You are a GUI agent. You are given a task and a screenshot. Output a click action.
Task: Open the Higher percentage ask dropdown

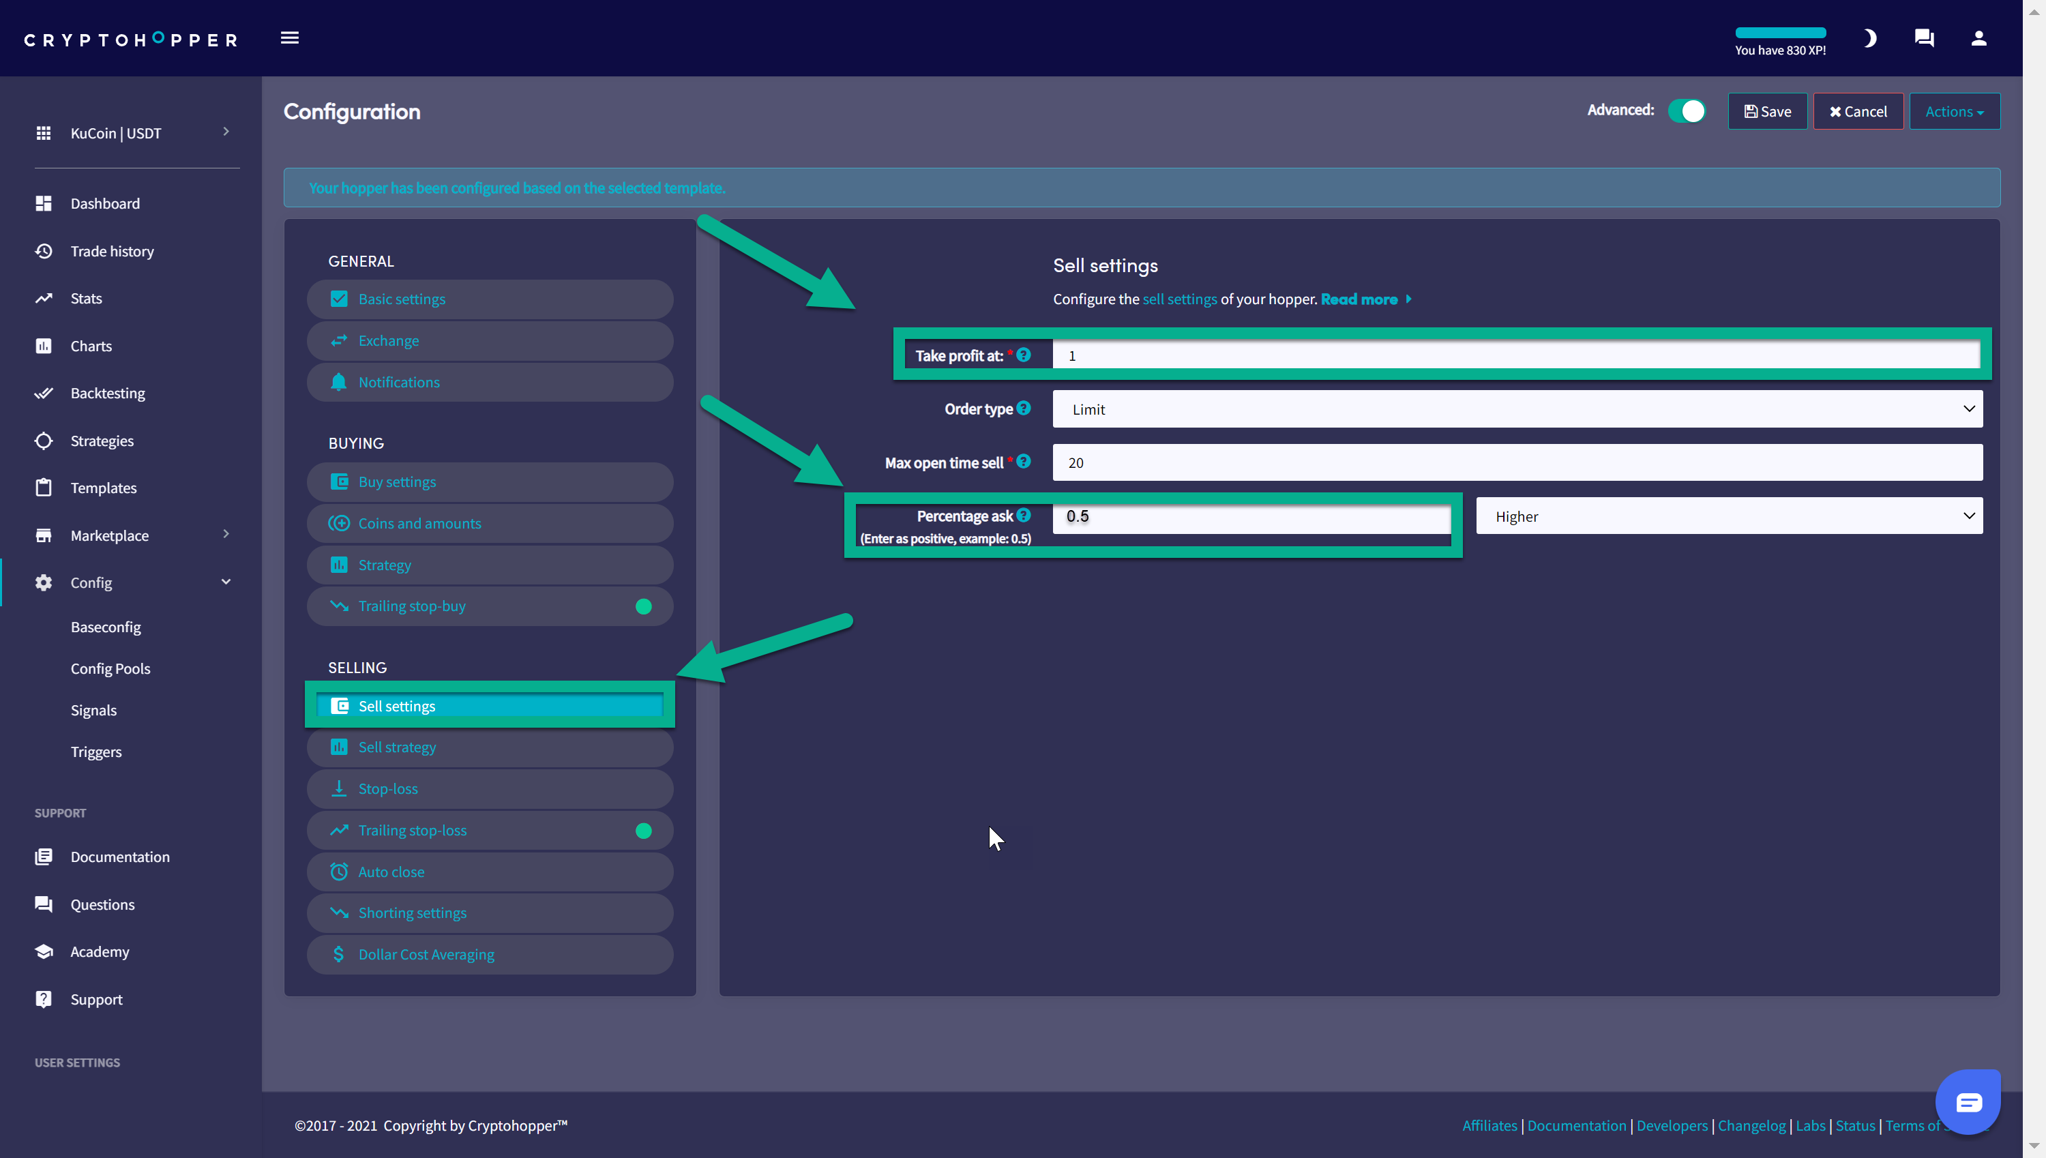tap(1729, 516)
